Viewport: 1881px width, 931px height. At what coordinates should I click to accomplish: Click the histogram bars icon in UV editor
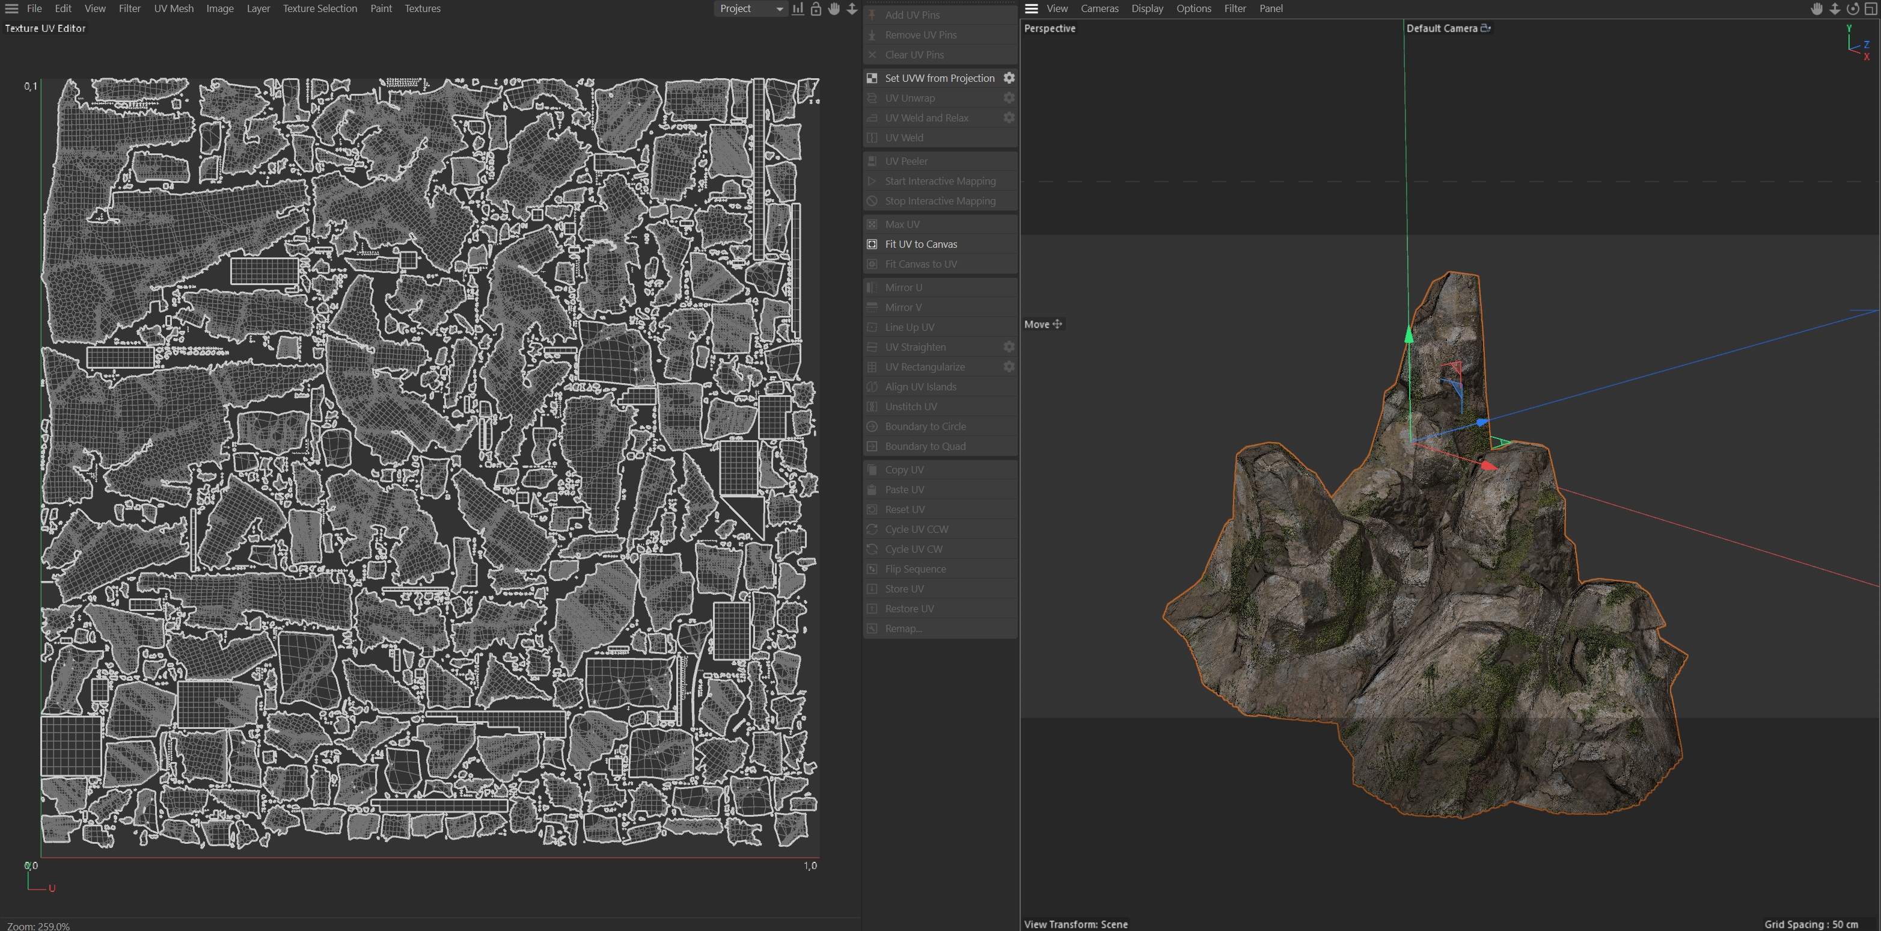(x=798, y=9)
